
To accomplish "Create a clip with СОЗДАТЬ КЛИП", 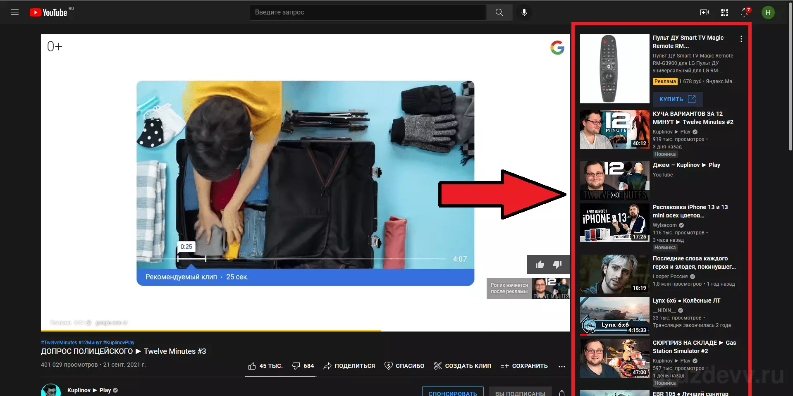I will [463, 366].
